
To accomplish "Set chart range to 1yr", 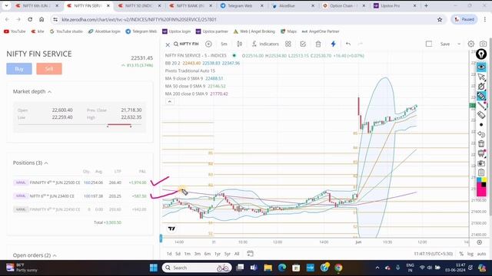I will coord(218,254).
